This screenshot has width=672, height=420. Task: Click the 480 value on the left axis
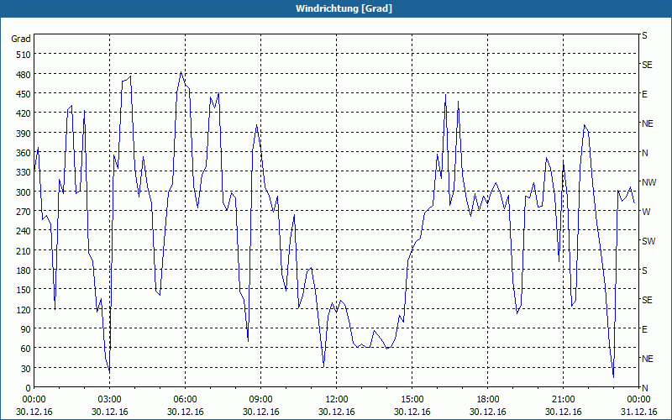click(x=24, y=75)
